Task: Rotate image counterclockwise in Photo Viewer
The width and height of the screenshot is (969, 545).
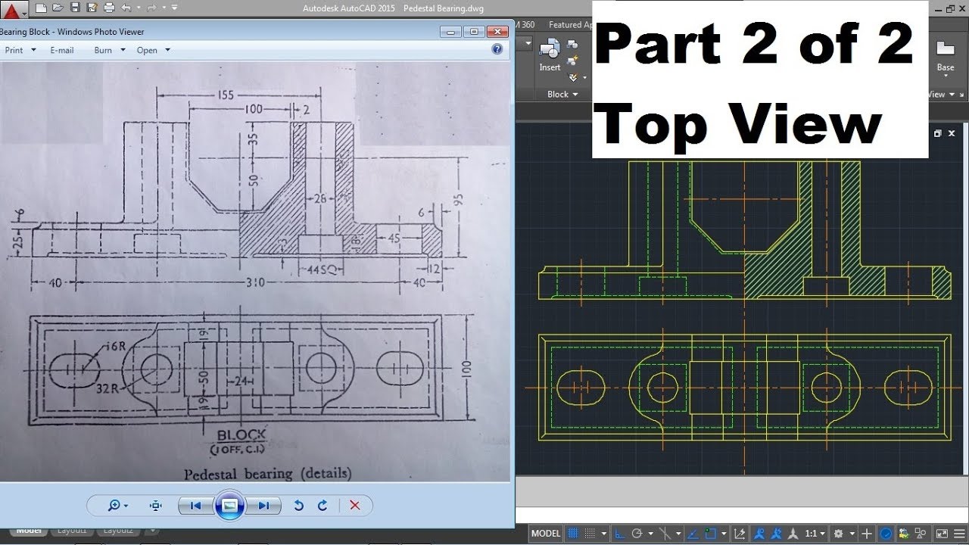Action: coord(298,506)
